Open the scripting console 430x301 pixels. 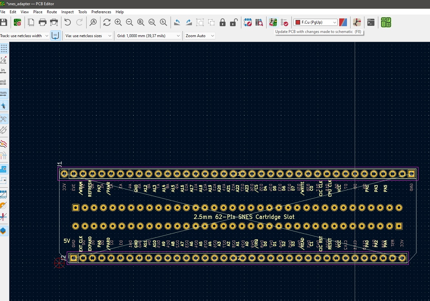pos(371,22)
